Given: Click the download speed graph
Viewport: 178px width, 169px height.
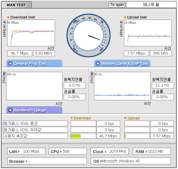Looking at the screenshot, I should pyautogui.click(x=31, y=33).
